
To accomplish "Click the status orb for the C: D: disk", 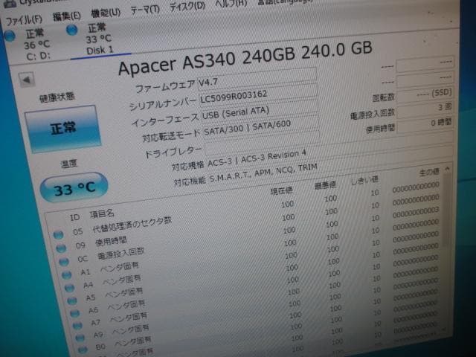I will [10, 36].
